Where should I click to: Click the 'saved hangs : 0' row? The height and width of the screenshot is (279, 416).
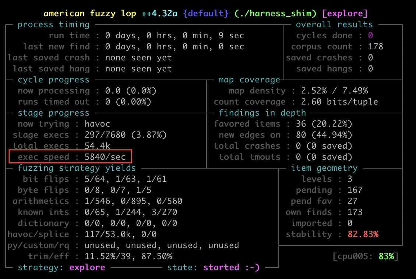[x=335, y=69]
